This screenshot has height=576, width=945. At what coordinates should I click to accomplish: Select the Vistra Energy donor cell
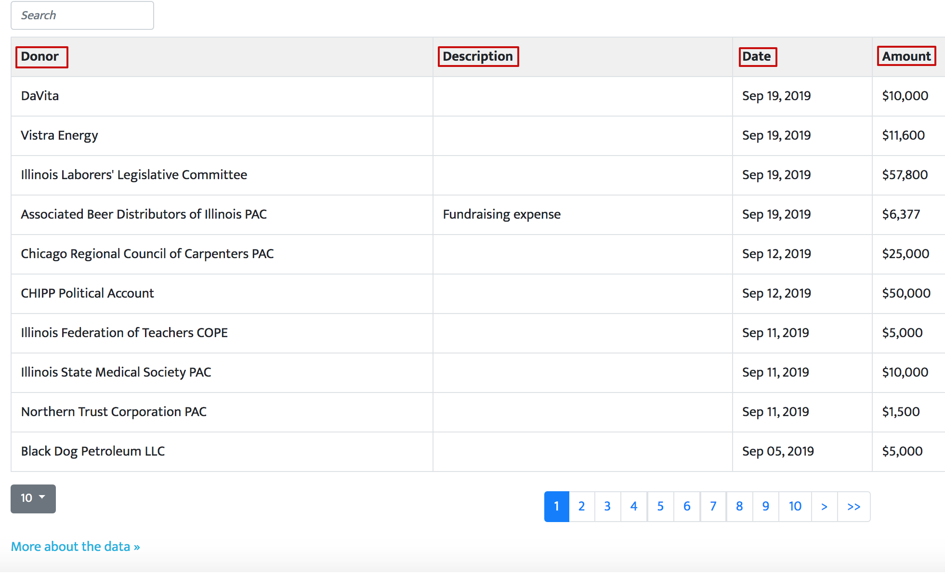coord(222,136)
